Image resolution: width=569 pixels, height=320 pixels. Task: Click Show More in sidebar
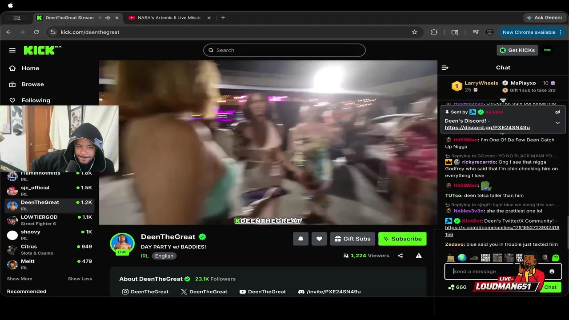[20, 279]
